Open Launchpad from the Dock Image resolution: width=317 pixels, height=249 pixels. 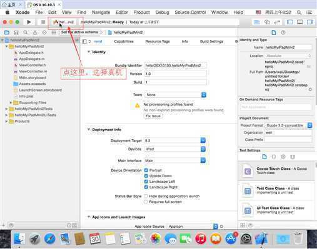(x=34, y=238)
